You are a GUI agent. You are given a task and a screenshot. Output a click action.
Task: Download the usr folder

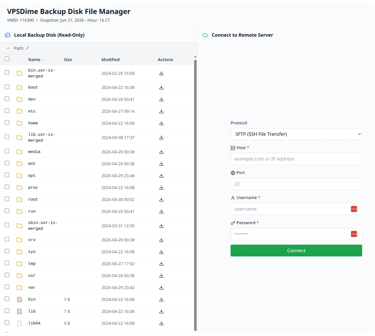tap(161, 276)
